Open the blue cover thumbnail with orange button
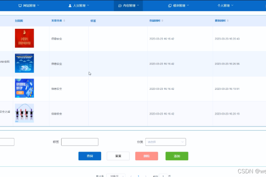This screenshot has height=177, width=266. [24, 88]
